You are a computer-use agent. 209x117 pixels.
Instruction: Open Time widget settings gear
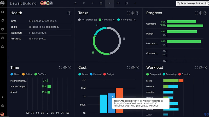[65, 68]
